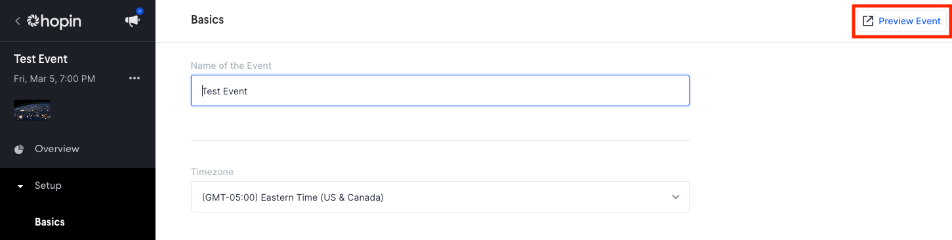
Task: Click the Hopin logo in the sidebar
Action: (x=54, y=22)
